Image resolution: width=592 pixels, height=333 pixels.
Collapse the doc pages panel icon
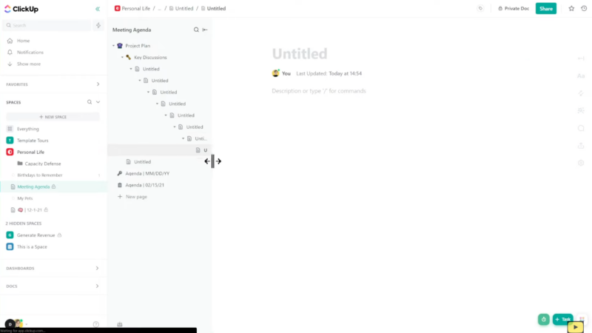coord(205,30)
